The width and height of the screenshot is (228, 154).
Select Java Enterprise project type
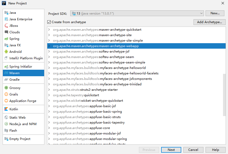click(x=21, y=19)
